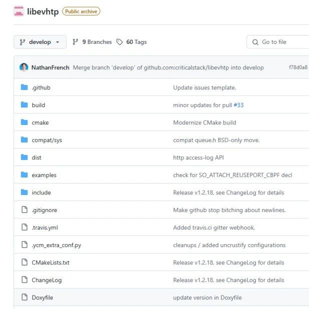
Task: Open the libevhtp repository title
Action: pyautogui.click(x=43, y=11)
